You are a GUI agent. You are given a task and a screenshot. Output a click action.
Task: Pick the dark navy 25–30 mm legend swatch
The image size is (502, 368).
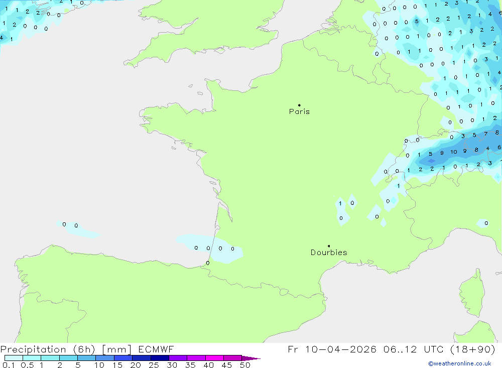160,358
